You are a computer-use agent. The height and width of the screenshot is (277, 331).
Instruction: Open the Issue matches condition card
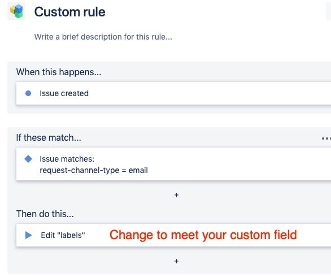click(173, 164)
